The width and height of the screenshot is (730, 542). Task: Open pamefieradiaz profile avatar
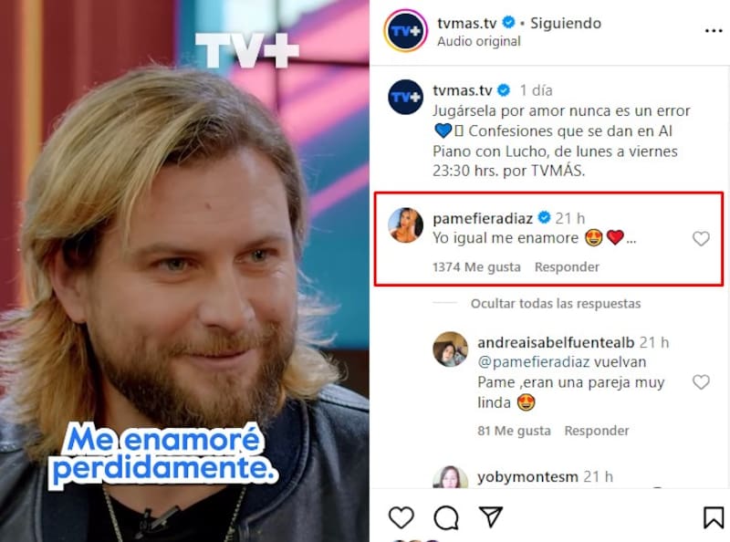405,225
